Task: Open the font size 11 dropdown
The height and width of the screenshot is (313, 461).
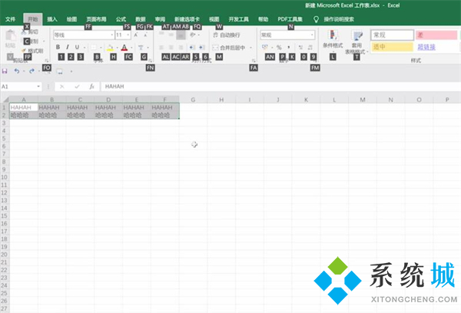Action: 128,35
